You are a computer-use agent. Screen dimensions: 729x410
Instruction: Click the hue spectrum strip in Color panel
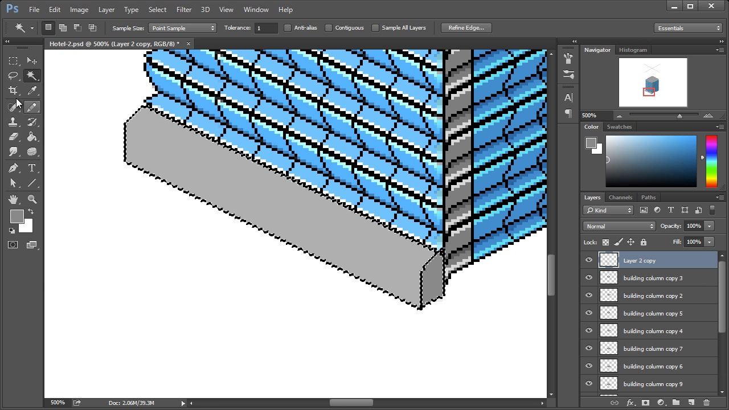[x=711, y=161]
